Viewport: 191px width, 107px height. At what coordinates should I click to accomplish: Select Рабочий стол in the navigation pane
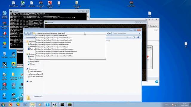click(x=32, y=49)
